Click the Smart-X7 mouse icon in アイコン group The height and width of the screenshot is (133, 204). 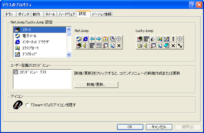tap(18, 105)
